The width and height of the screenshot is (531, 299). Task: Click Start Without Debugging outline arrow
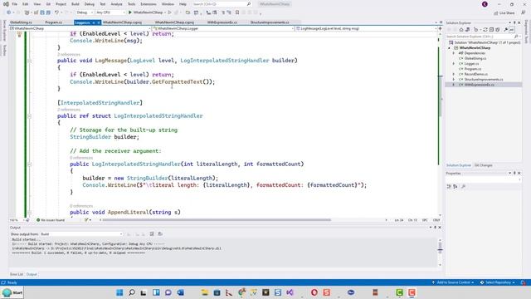[x=169, y=12]
